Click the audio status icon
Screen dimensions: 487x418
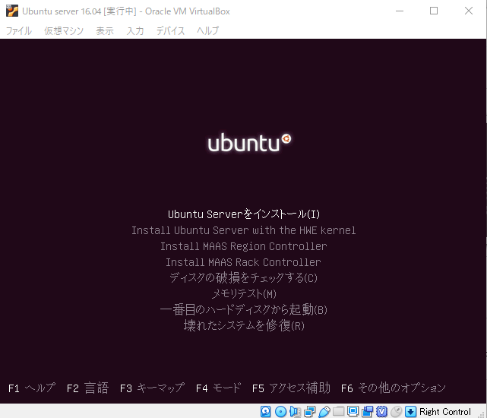tap(295, 411)
